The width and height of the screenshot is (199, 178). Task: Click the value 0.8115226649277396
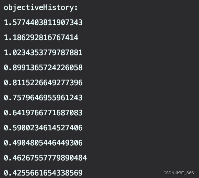click(43, 83)
